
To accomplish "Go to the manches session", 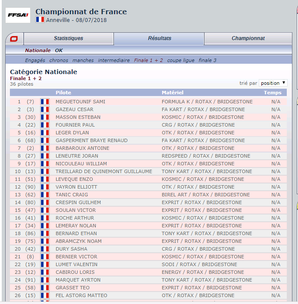I will click(x=83, y=60).
